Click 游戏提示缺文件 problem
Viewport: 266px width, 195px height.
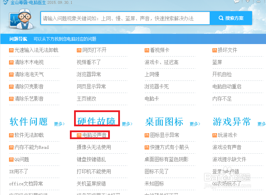click(229, 160)
